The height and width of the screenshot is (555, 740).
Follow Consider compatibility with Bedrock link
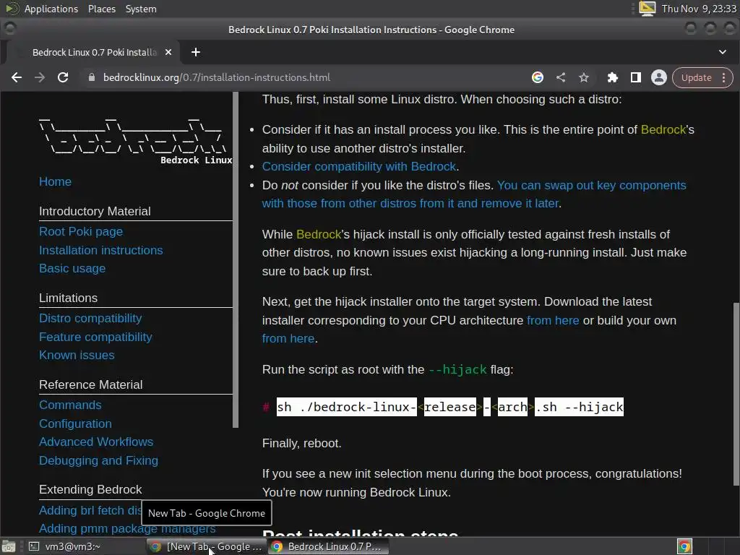click(x=358, y=167)
